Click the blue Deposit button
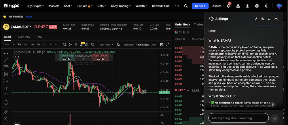The width and height of the screenshot is (288, 125). click(x=200, y=6)
